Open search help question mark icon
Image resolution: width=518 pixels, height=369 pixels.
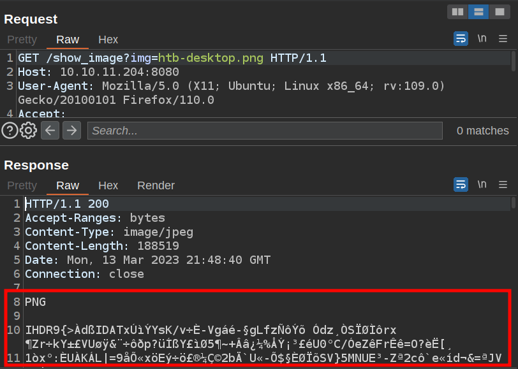(10, 131)
